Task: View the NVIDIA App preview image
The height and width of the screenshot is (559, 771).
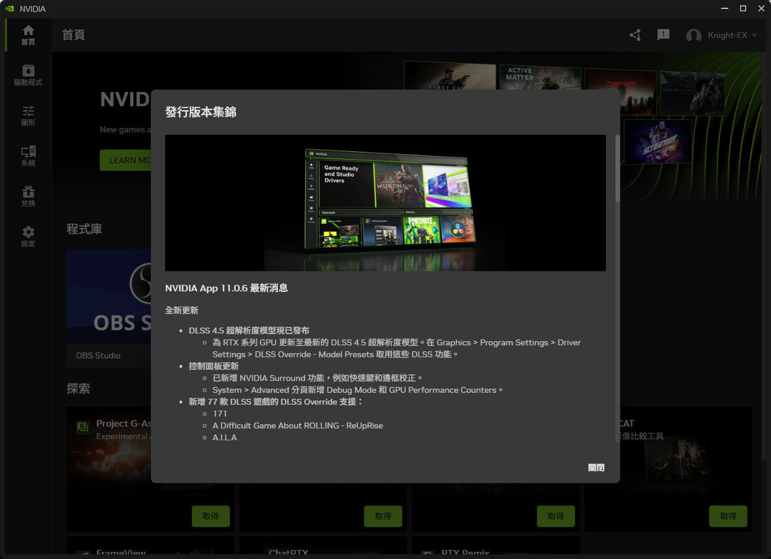Action: pos(385,202)
